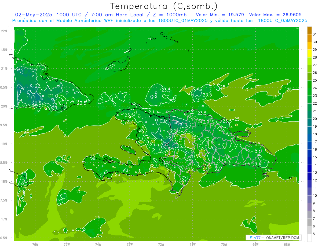Screen dimensions: 322x248
Task: Click the "76W" longitude axis label
Action: (35, 244)
